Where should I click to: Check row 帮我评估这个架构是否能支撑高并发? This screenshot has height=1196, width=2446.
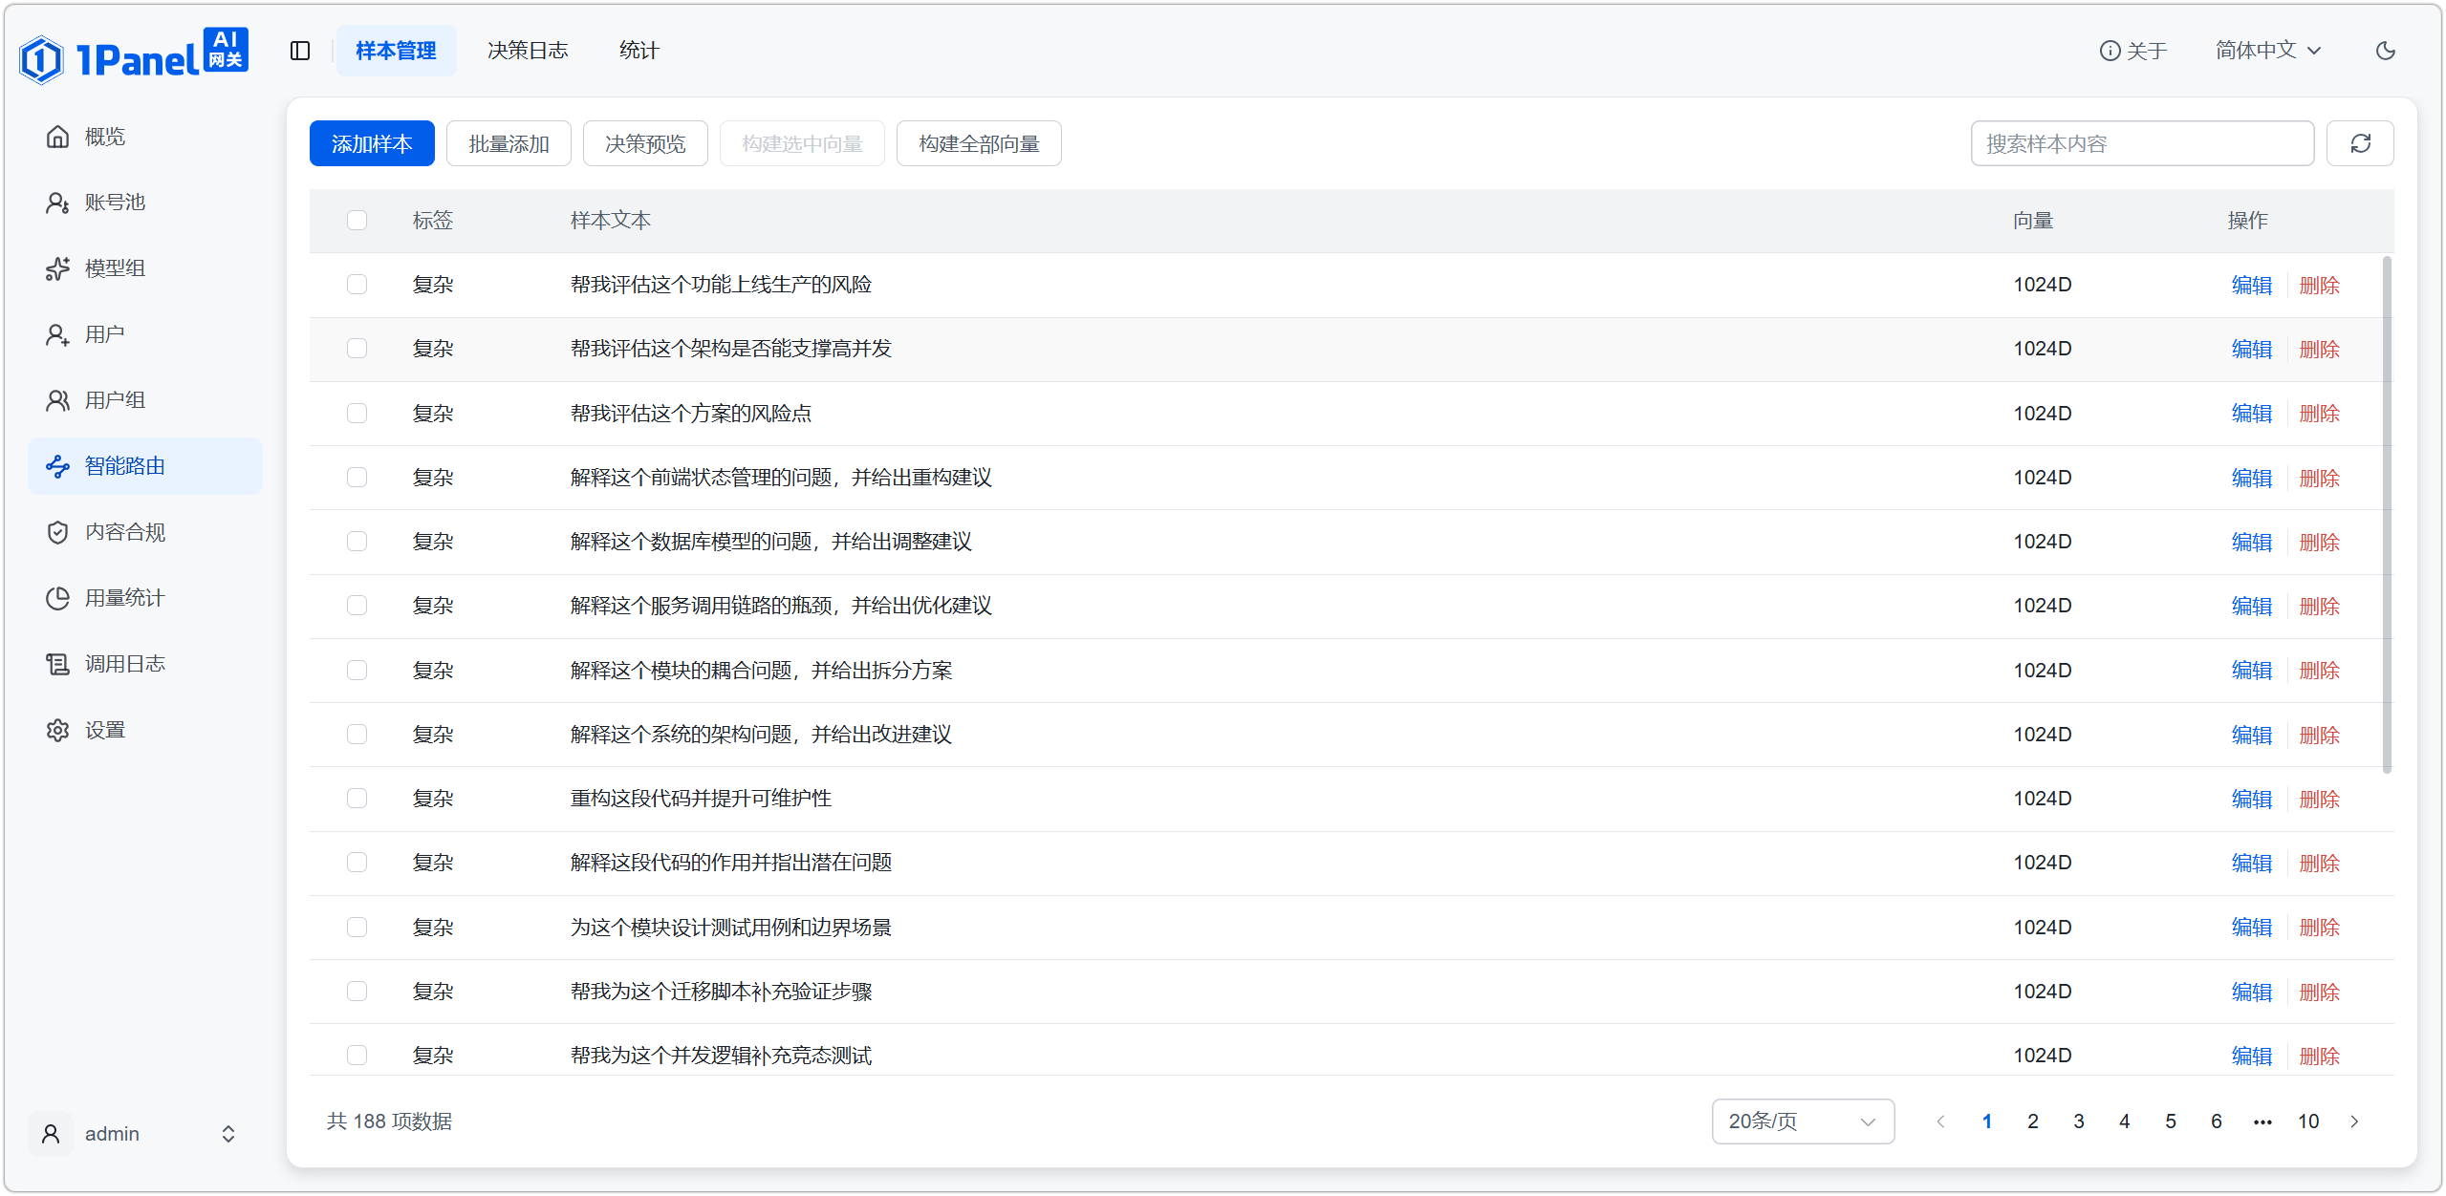(x=357, y=349)
